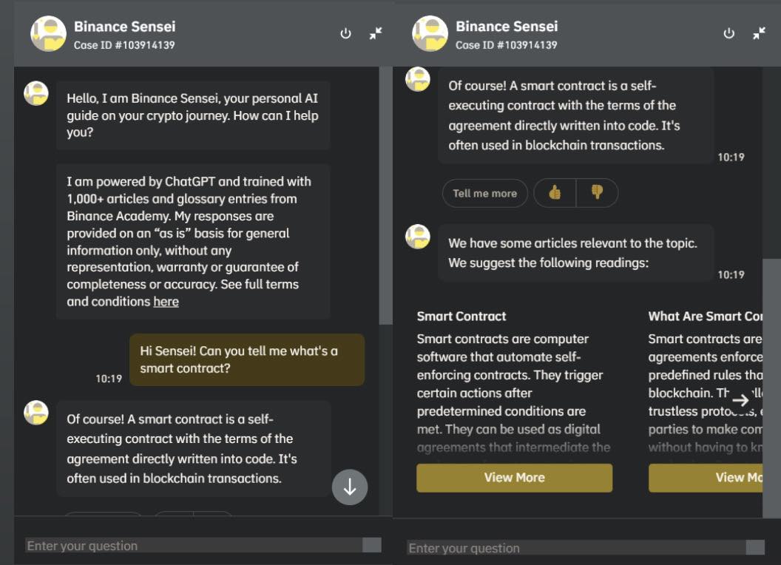Click the question input field in left chat
The image size is (781, 565).
click(x=195, y=546)
